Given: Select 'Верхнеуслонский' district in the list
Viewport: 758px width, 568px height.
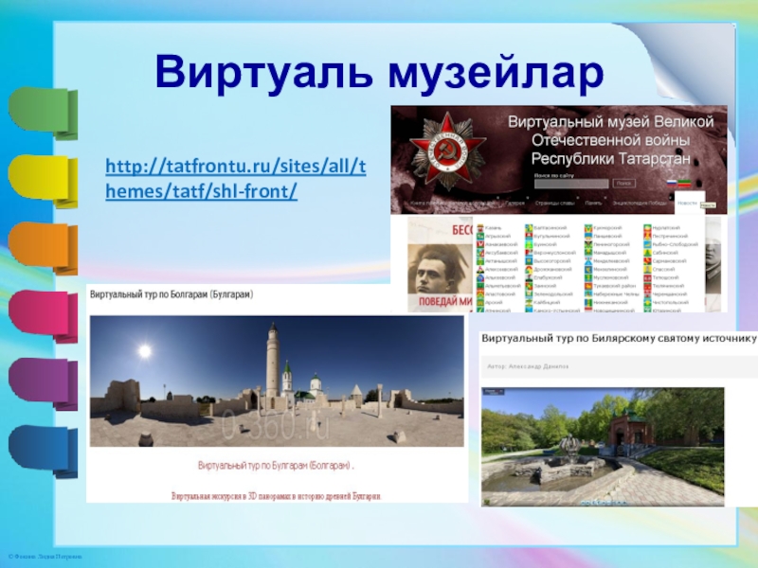Looking at the screenshot, I should 555,253.
